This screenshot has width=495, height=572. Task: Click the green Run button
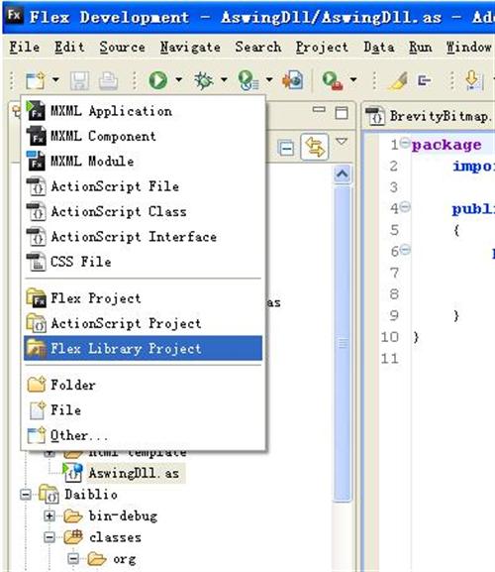[x=158, y=80]
